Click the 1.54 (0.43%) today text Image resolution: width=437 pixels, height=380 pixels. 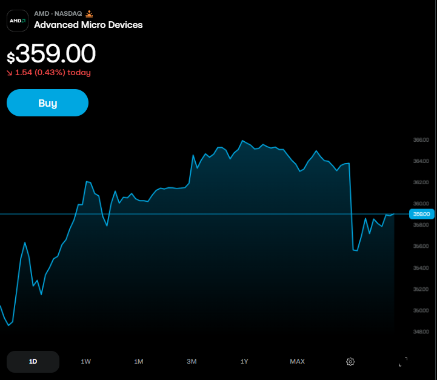coord(53,73)
